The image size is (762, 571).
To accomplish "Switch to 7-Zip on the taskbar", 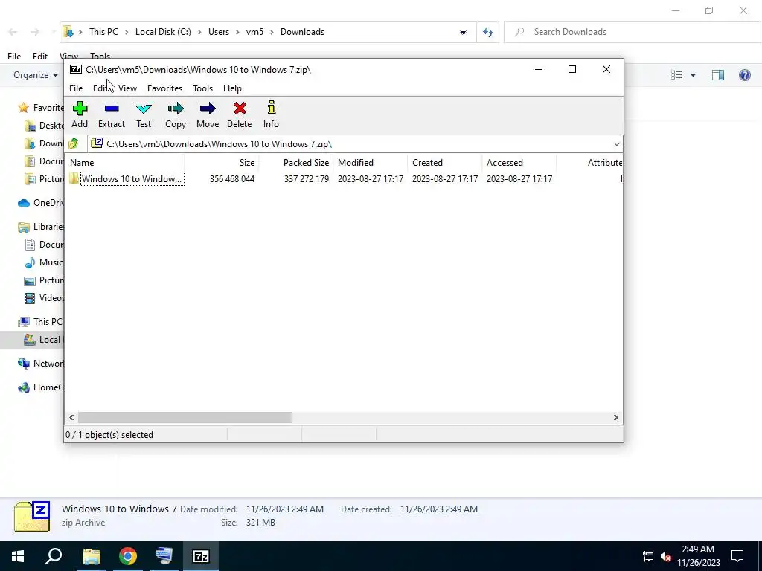I will click(x=201, y=556).
